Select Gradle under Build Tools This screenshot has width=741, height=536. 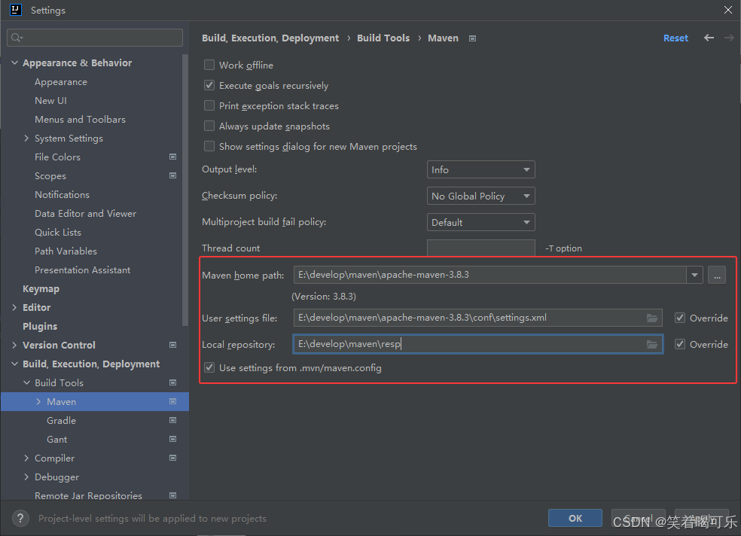[62, 420]
